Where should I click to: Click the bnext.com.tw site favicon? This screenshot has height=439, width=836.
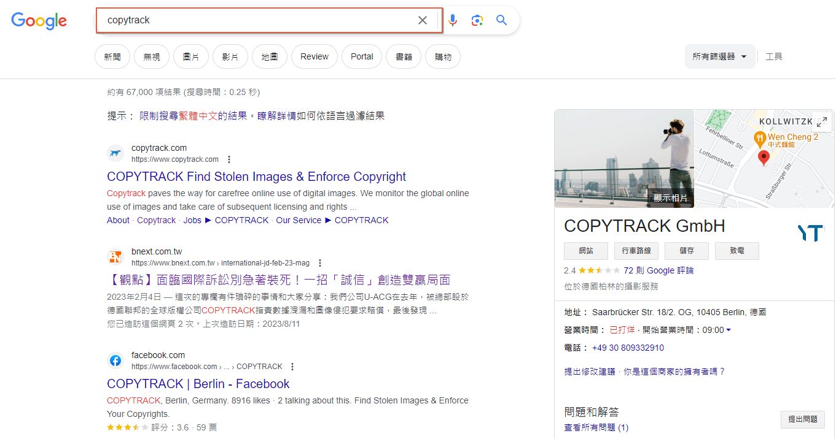[115, 257]
